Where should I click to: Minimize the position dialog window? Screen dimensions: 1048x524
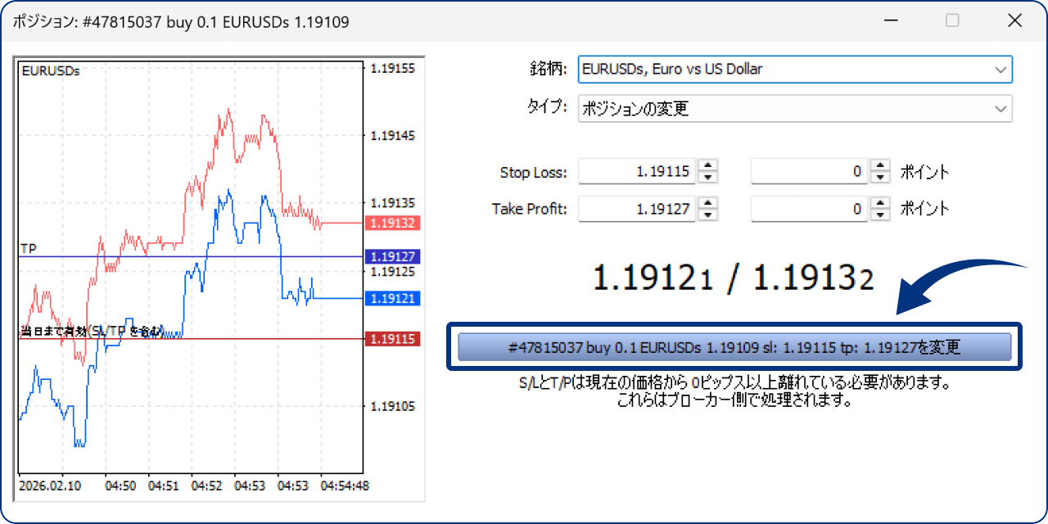[x=889, y=21]
